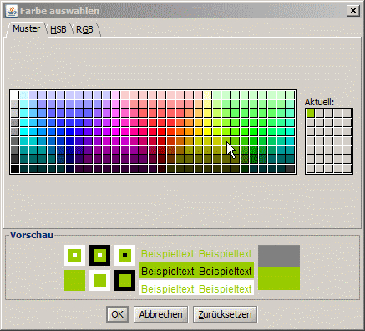Pick the white swatch in top-left palette corner
The width and height of the screenshot is (365, 331).
15,95
